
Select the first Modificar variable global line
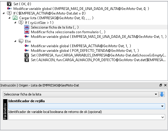click(x=78, y=9)
